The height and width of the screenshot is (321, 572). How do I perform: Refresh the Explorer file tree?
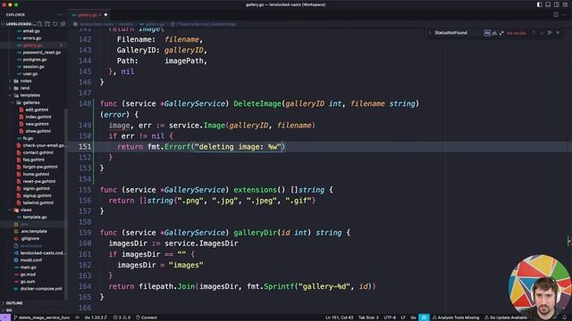(55, 24)
